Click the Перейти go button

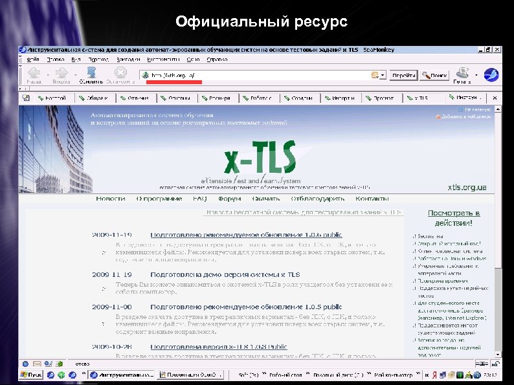[403, 75]
